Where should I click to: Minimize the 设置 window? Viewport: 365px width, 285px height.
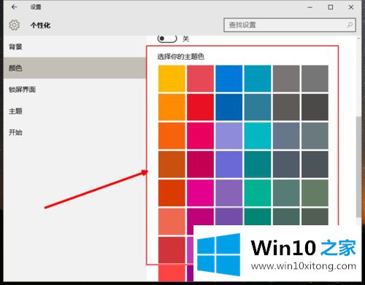(310, 7)
